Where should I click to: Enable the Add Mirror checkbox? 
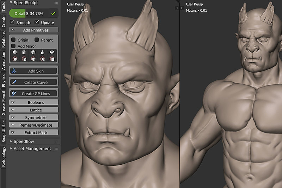[13, 46]
